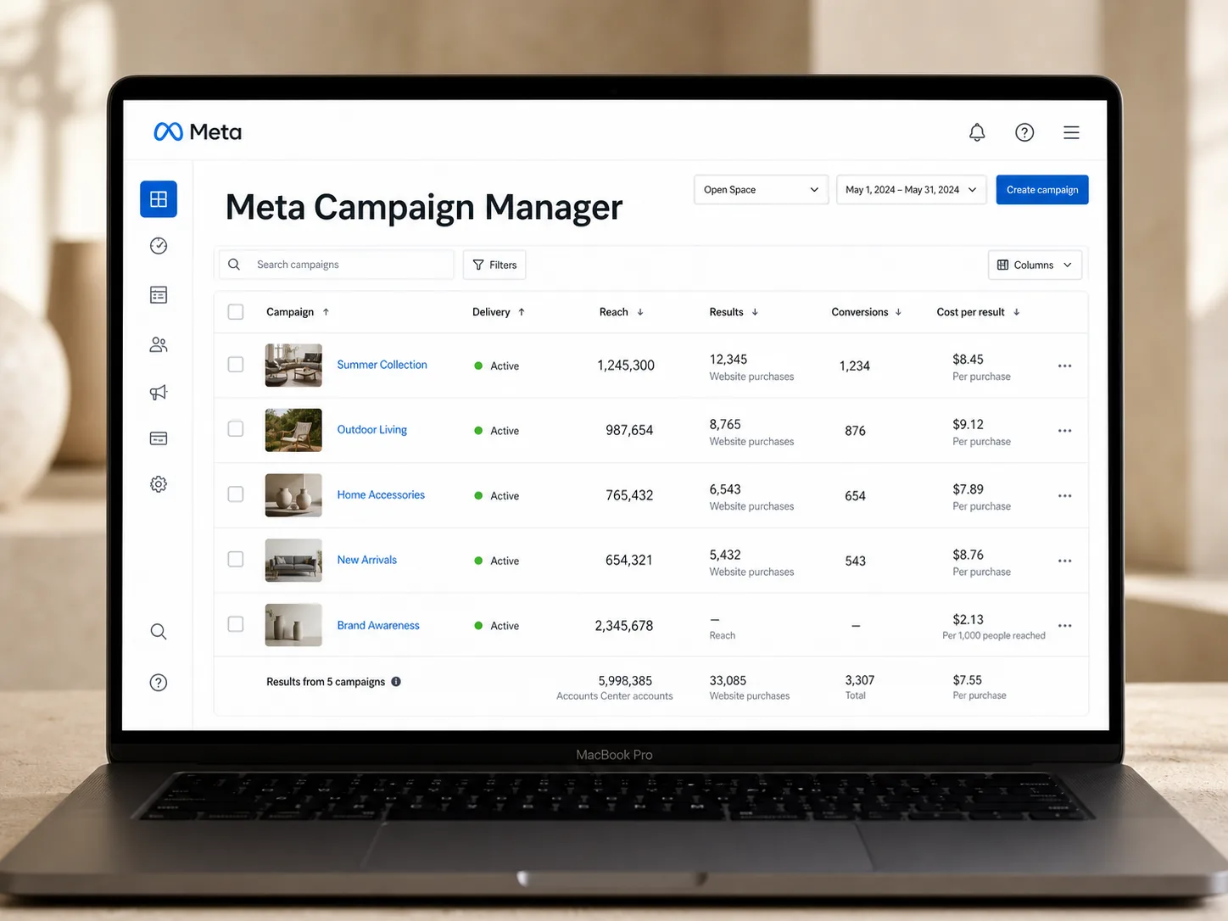1228x921 pixels.
Task: Select the dashboard grid sidebar icon
Action: click(x=159, y=199)
